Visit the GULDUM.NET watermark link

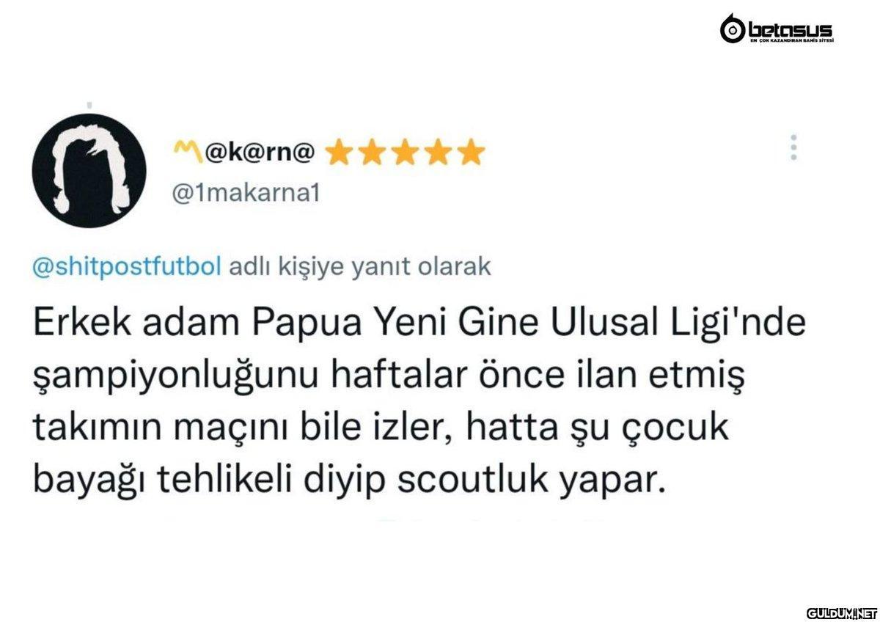[841, 612]
